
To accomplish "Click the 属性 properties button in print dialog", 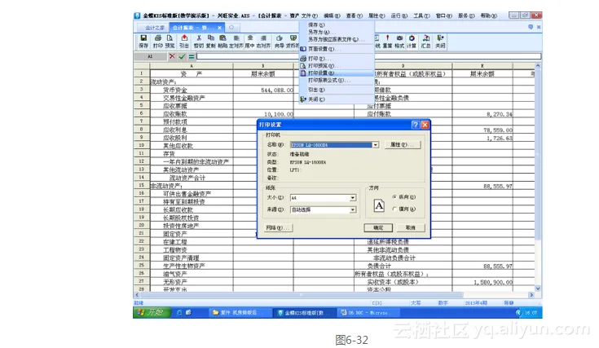I will click(x=403, y=145).
